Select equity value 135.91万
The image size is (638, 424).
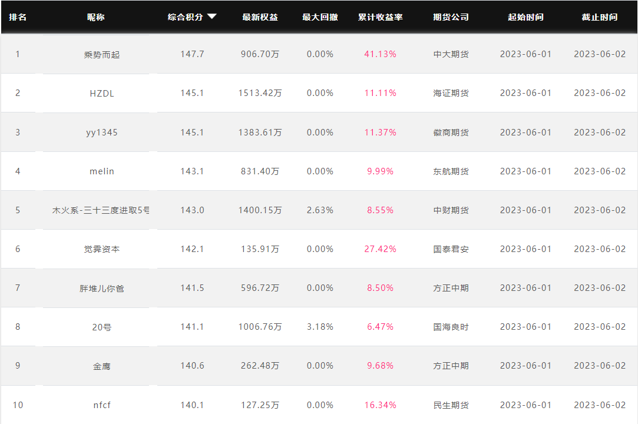(260, 249)
